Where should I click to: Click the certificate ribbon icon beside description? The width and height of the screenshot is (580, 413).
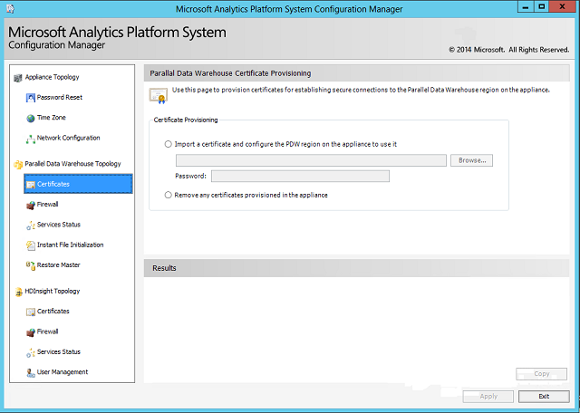click(159, 96)
